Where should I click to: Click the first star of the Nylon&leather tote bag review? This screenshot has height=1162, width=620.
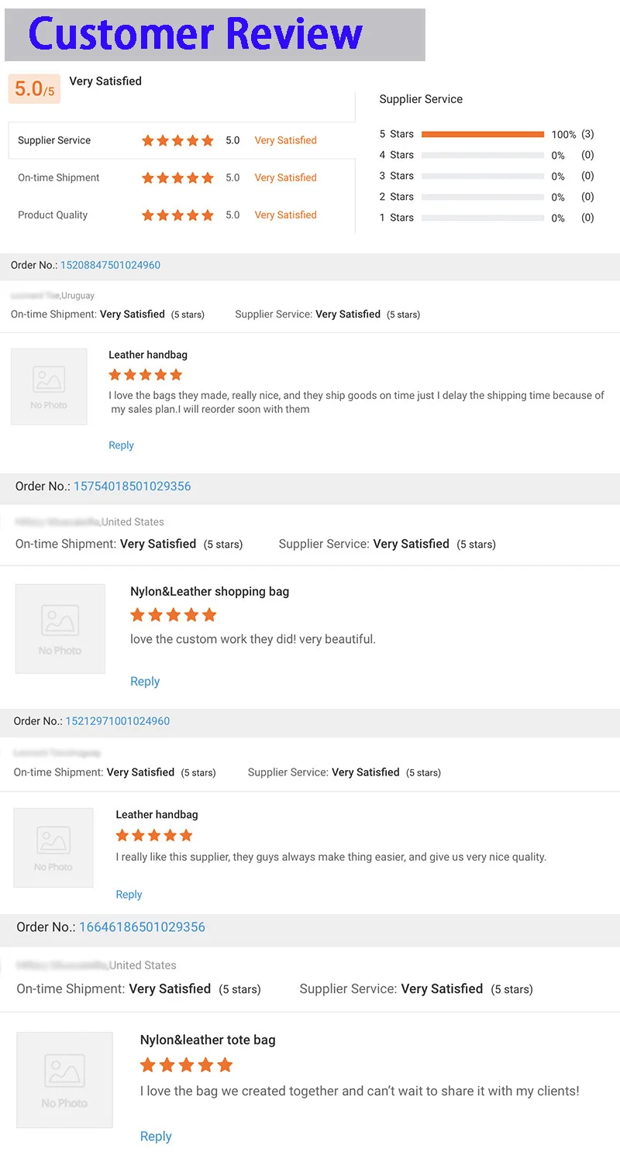point(147,1064)
